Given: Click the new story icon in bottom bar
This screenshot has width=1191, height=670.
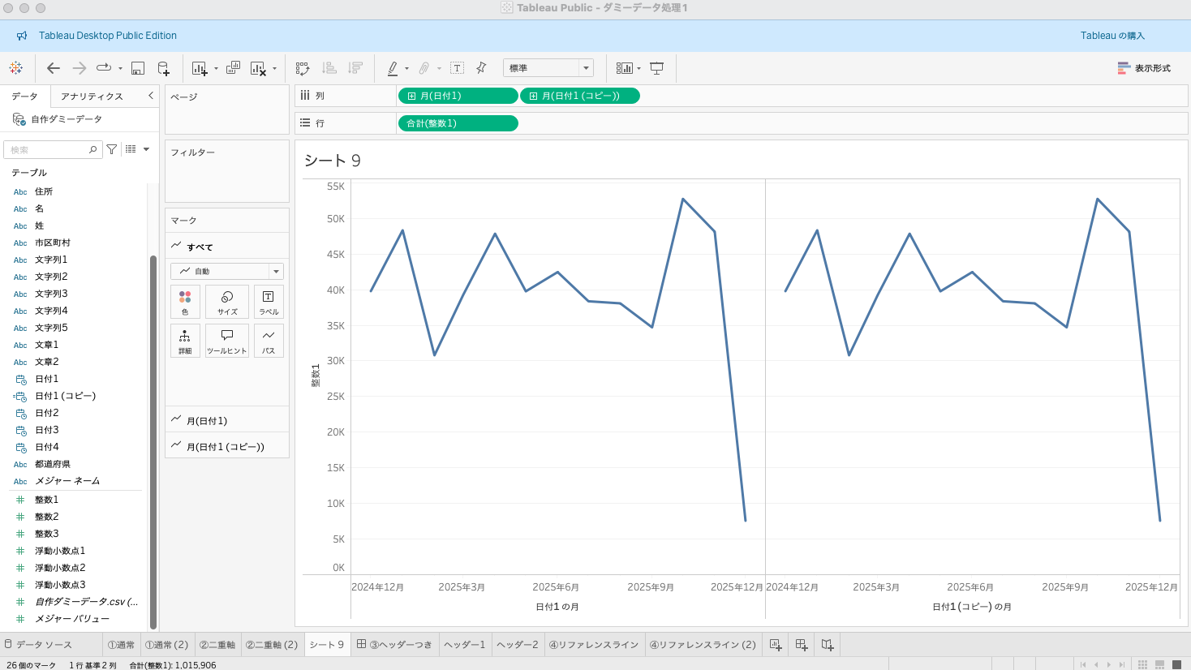Looking at the screenshot, I should (827, 645).
